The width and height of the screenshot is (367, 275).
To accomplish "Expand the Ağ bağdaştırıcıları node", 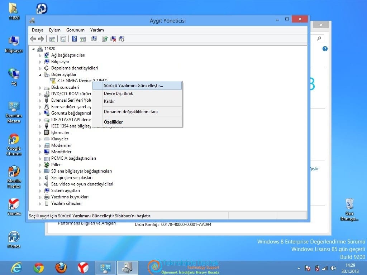I will tap(40, 56).
